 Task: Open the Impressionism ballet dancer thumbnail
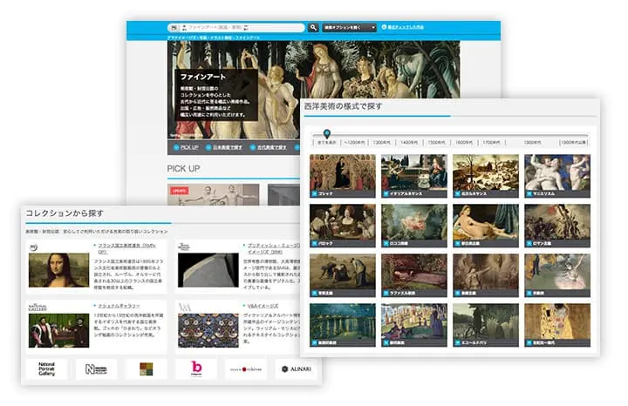coord(557,275)
